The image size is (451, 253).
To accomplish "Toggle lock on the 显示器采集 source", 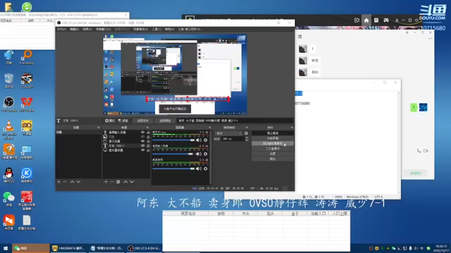I will tap(148, 150).
